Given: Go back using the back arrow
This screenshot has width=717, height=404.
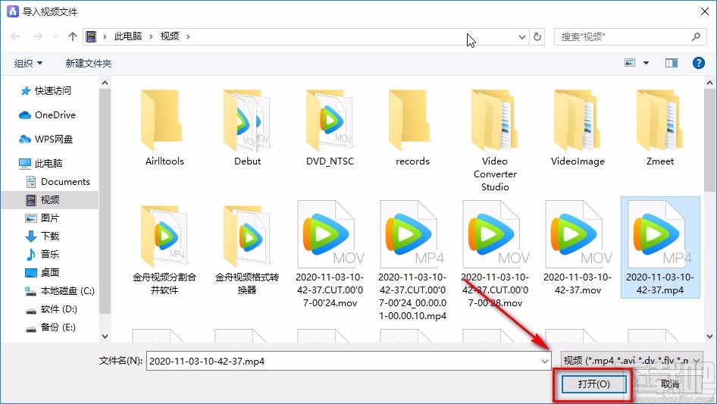Looking at the screenshot, I should [15, 36].
